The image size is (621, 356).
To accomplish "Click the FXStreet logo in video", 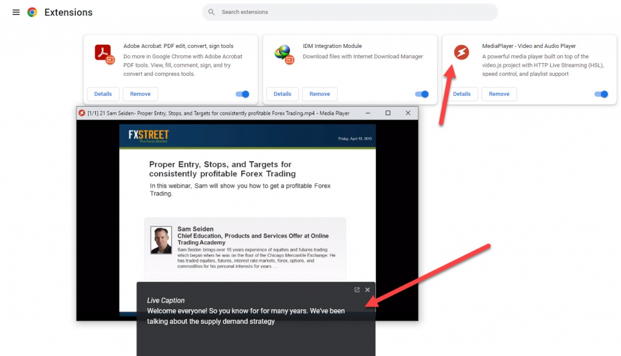I will click(x=149, y=136).
